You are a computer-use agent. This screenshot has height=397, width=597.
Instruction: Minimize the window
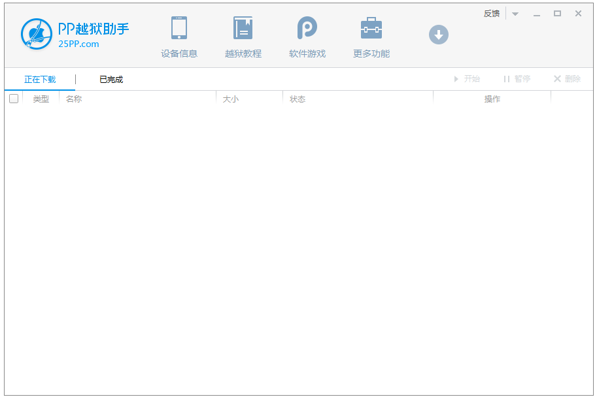(537, 14)
